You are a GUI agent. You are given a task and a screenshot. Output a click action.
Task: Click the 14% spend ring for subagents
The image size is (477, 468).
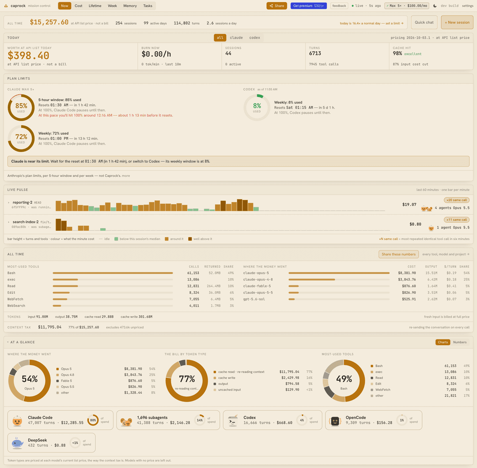tap(200, 420)
